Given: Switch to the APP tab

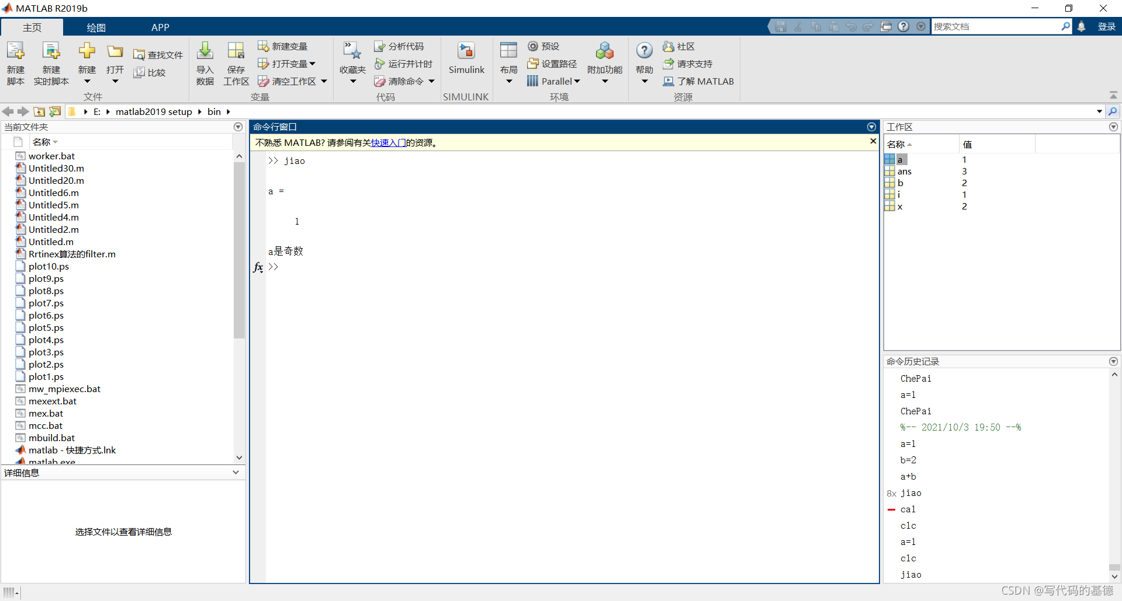Looking at the screenshot, I should [160, 27].
